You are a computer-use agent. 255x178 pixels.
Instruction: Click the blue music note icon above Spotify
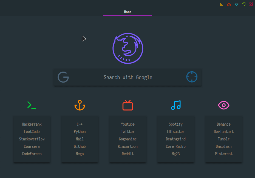175,105
